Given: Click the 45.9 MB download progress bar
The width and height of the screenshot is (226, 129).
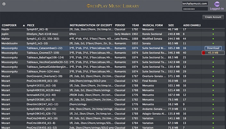Looking at the screenshot, I should pos(213,53).
